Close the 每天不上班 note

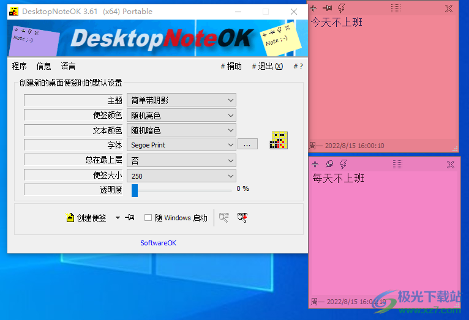451,165
